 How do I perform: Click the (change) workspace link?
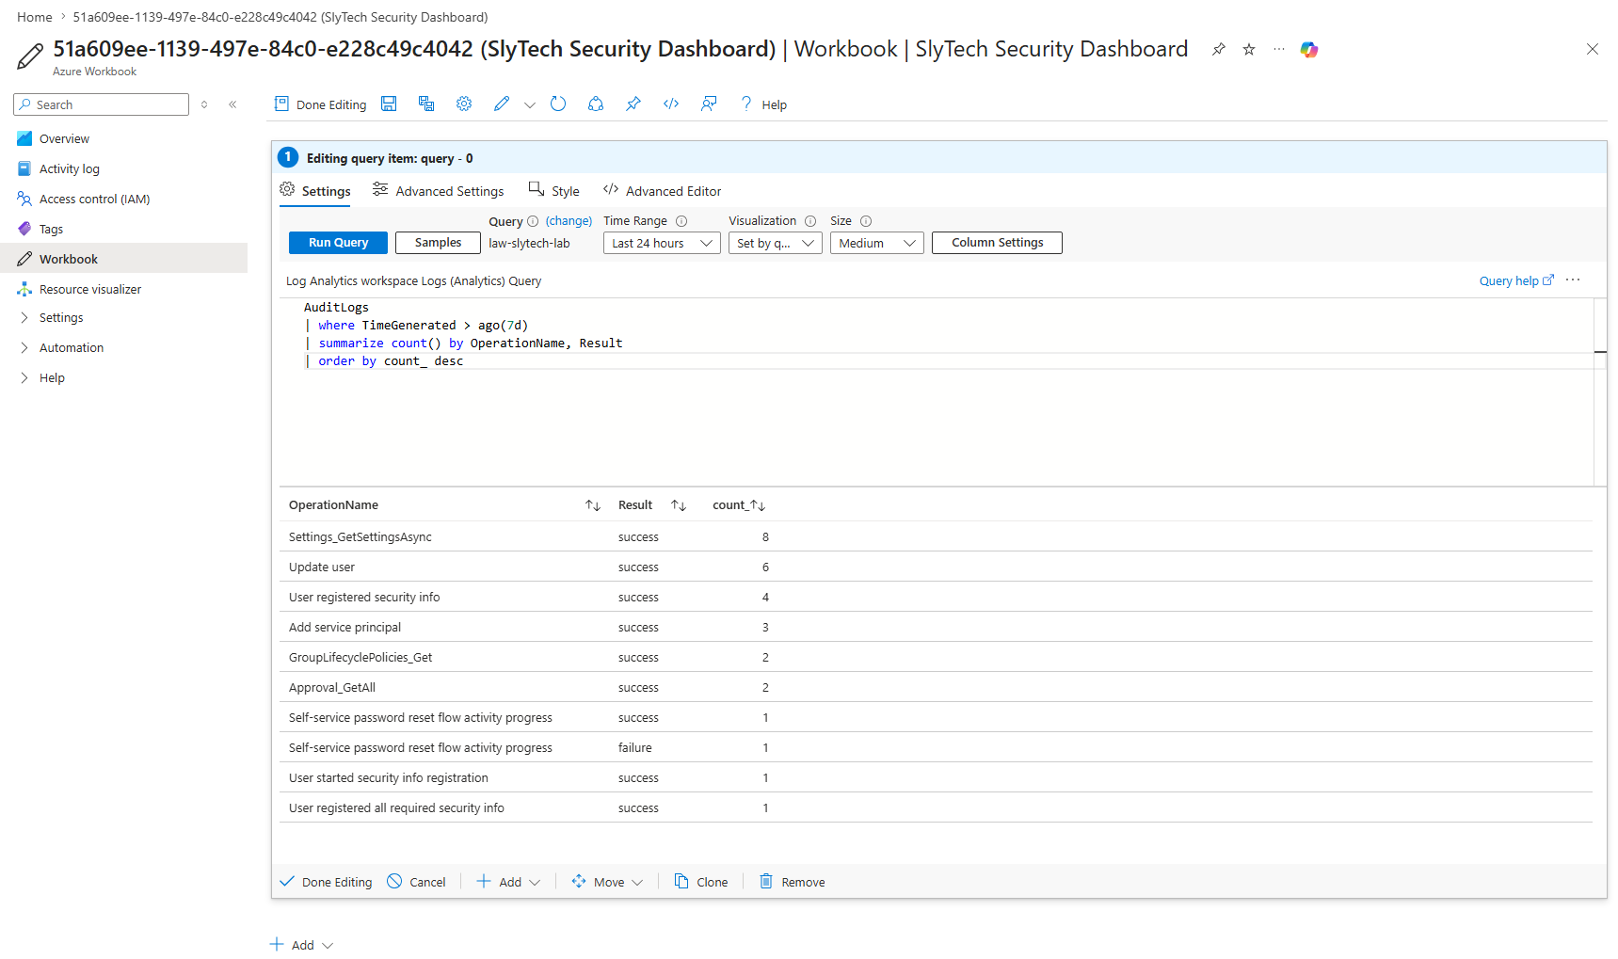[x=569, y=221]
